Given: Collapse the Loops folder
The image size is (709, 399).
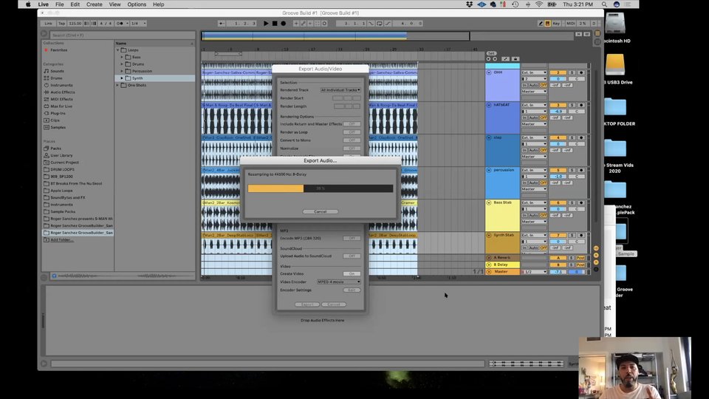Looking at the screenshot, I should click(118, 50).
